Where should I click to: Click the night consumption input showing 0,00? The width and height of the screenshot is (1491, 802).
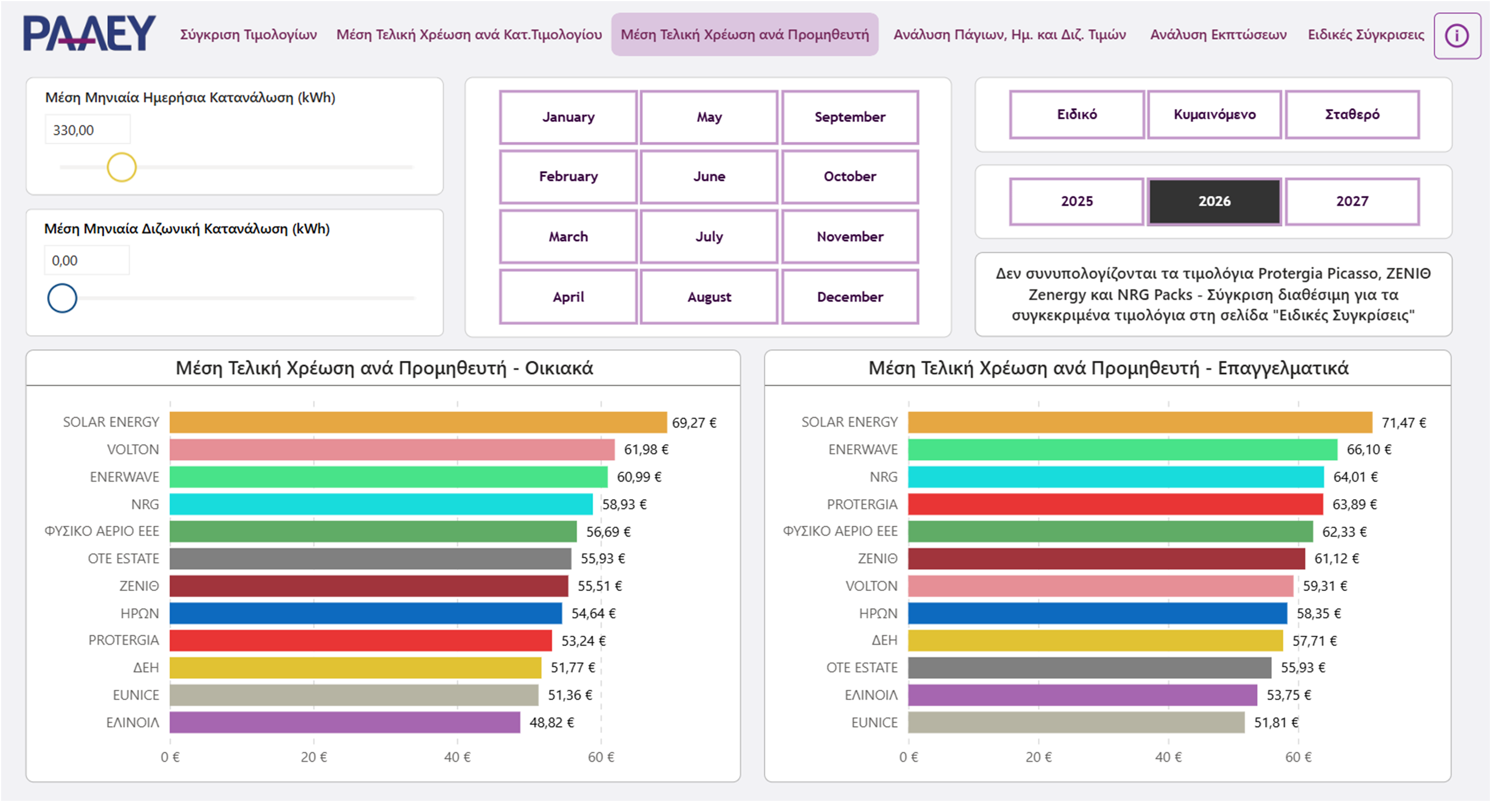point(87,260)
